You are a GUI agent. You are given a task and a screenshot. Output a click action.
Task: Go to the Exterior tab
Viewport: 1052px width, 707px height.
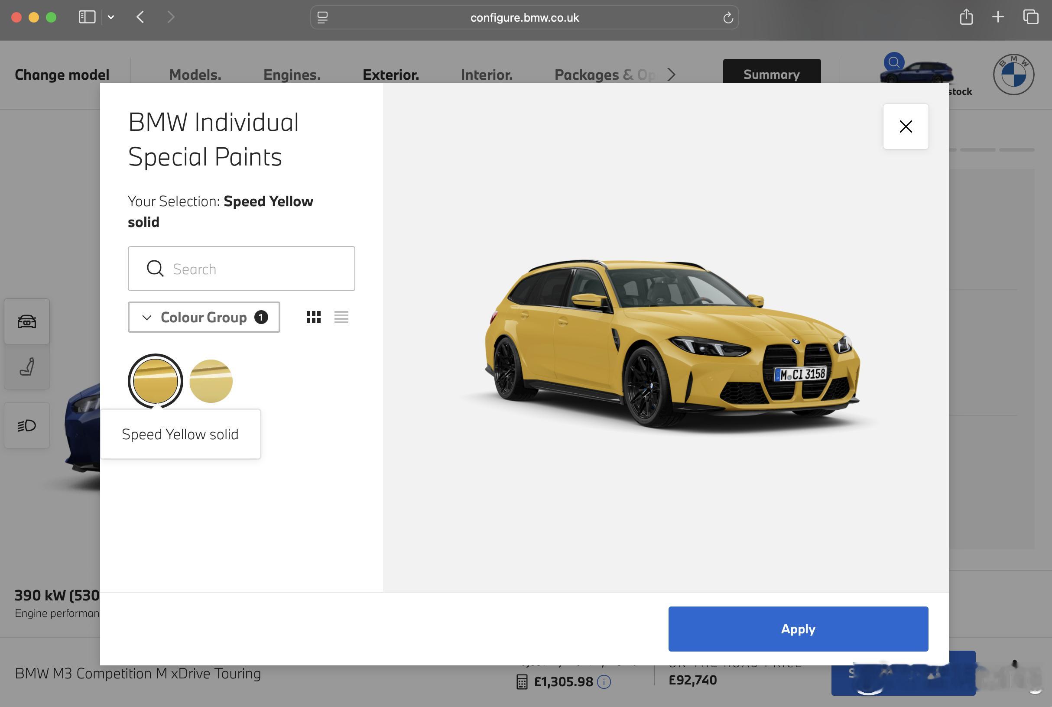click(x=390, y=75)
